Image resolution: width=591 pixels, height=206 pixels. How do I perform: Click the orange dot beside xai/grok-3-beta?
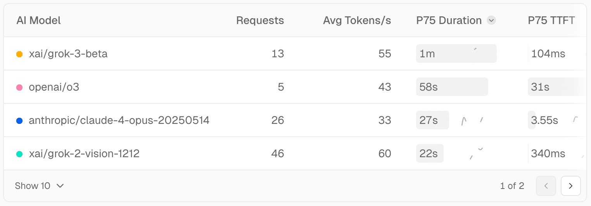coord(19,54)
